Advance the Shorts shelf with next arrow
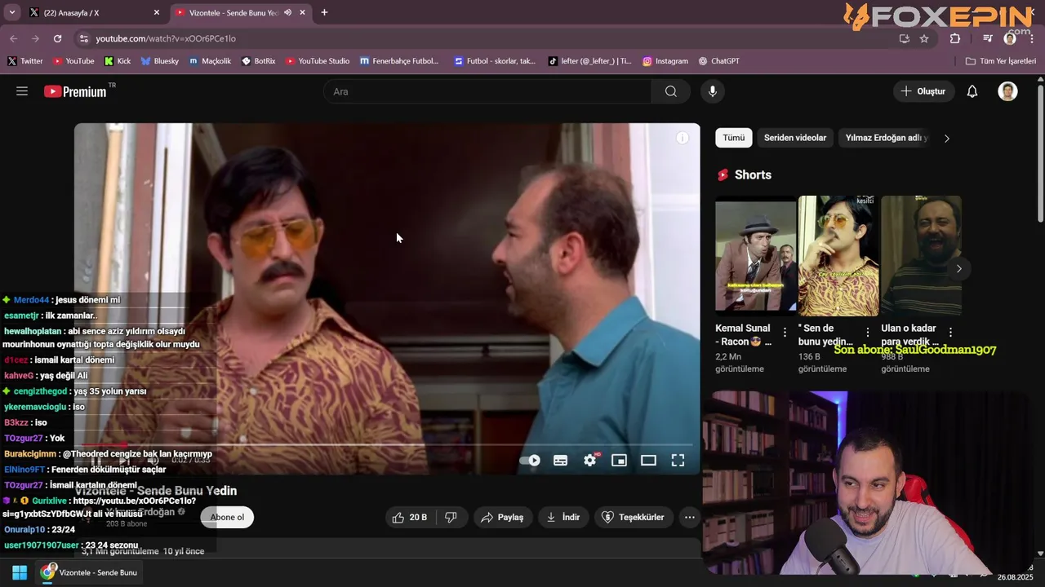The width and height of the screenshot is (1045, 587). (x=958, y=268)
